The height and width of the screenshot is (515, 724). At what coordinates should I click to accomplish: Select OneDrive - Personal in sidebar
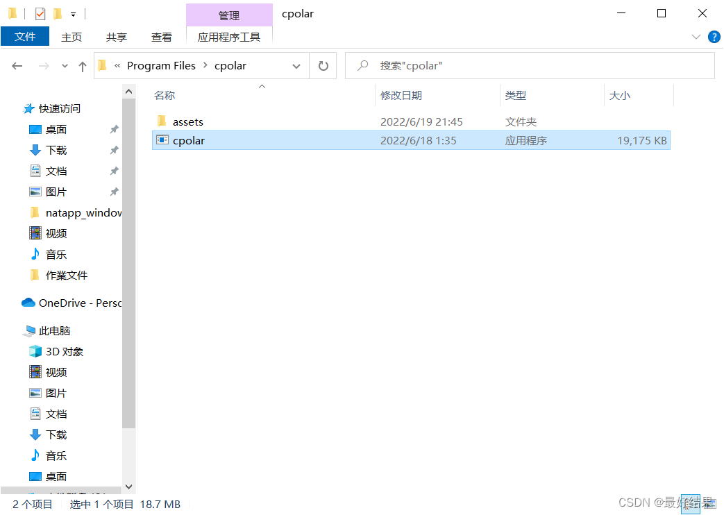(81, 303)
